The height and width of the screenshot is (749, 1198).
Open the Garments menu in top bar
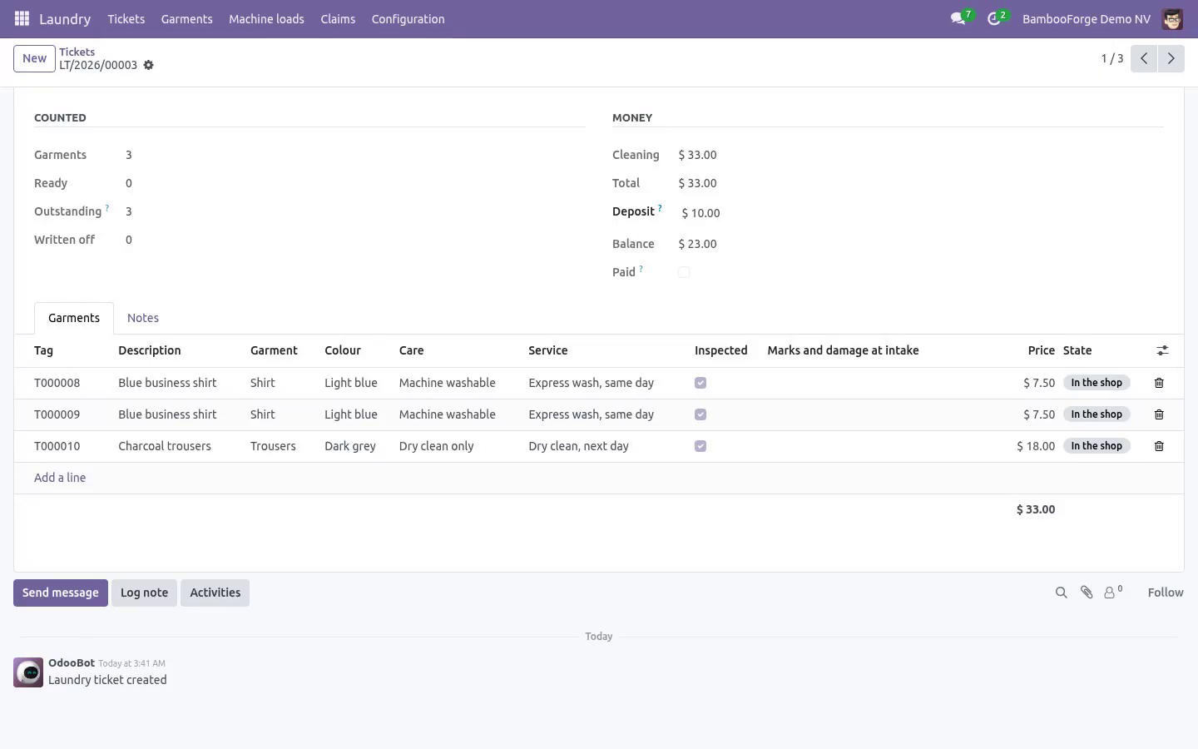pyautogui.click(x=186, y=18)
